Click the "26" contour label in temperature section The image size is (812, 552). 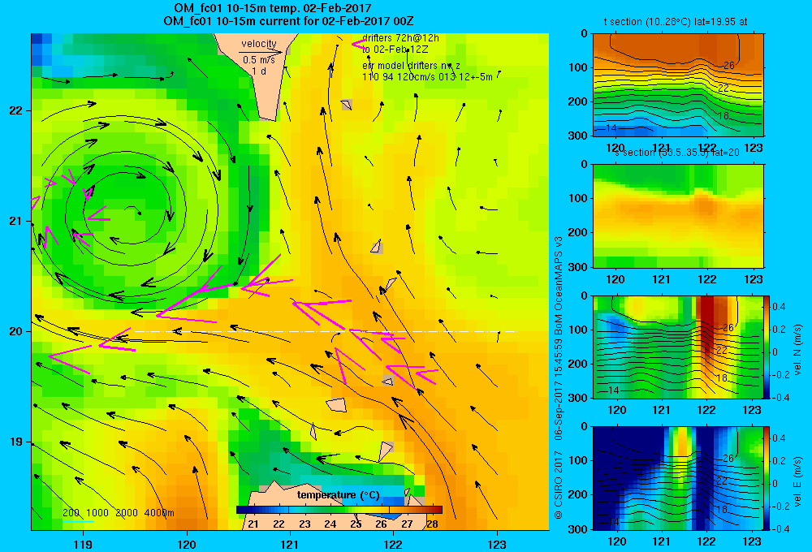pos(728,65)
